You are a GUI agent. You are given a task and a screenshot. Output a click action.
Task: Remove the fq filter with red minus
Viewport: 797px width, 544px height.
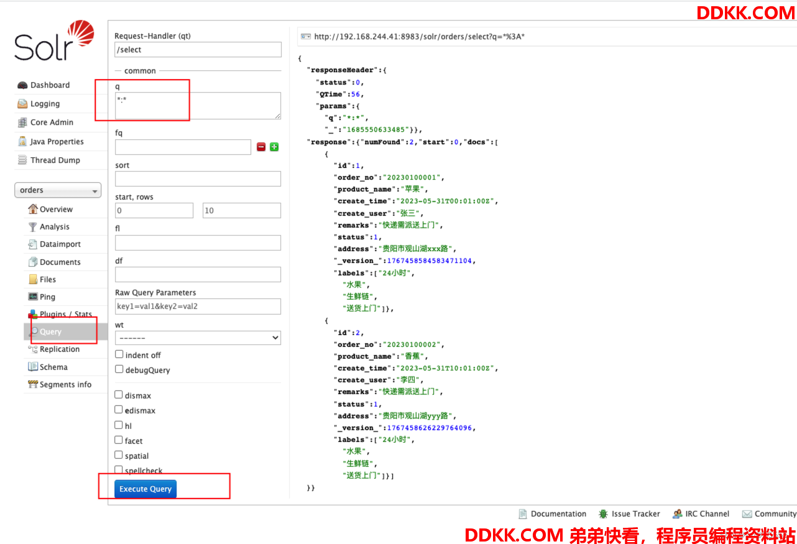click(x=261, y=147)
